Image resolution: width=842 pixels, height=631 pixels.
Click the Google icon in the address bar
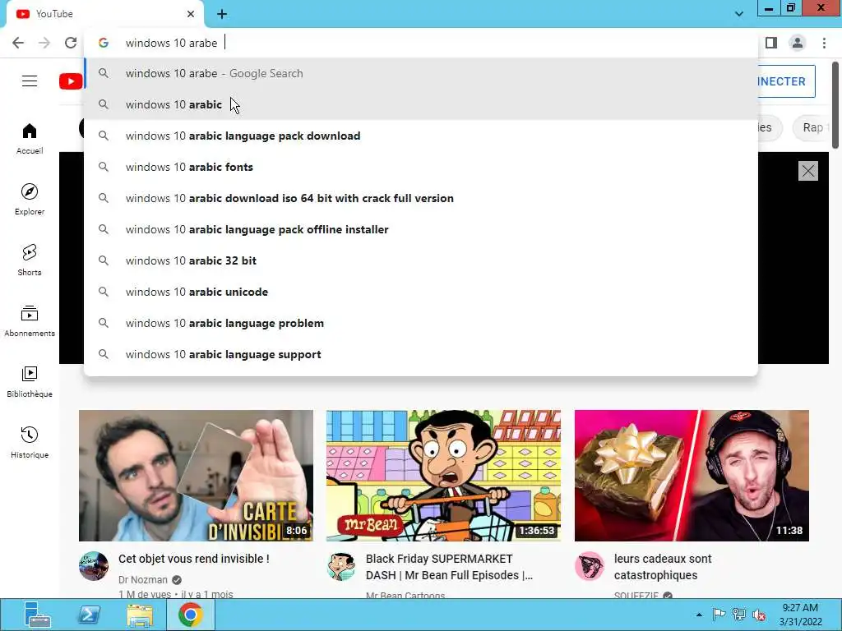pos(104,43)
